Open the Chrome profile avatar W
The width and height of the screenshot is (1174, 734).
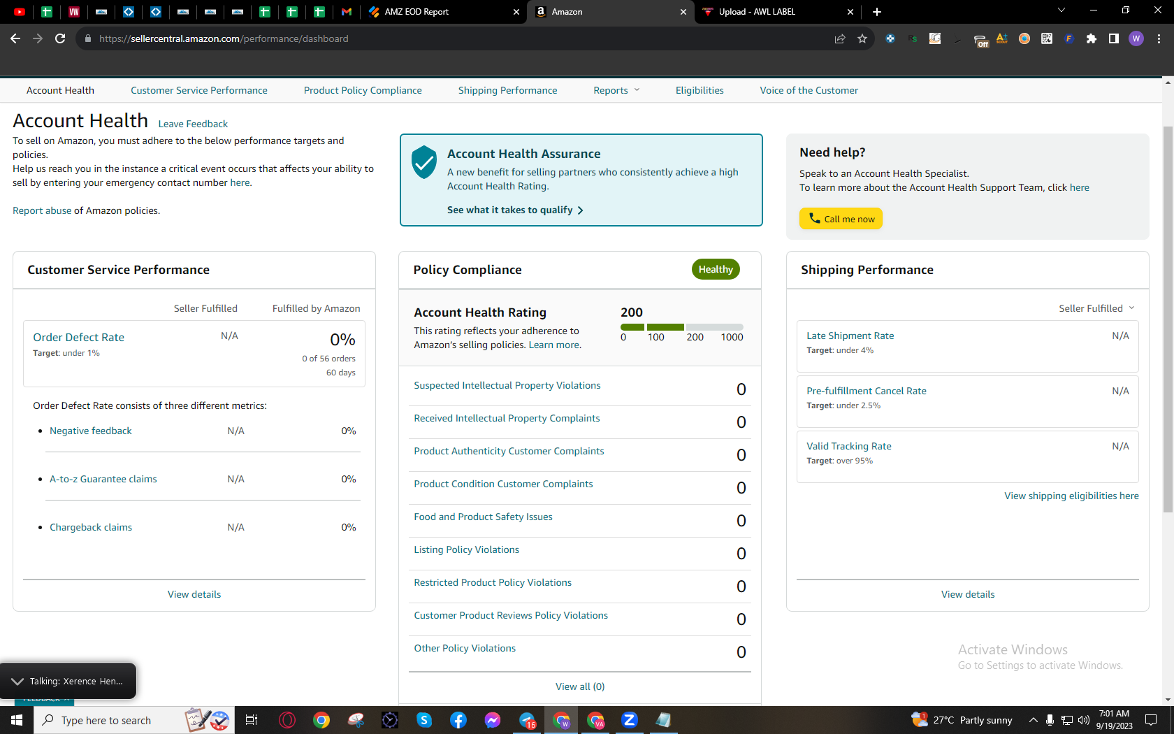(1136, 38)
